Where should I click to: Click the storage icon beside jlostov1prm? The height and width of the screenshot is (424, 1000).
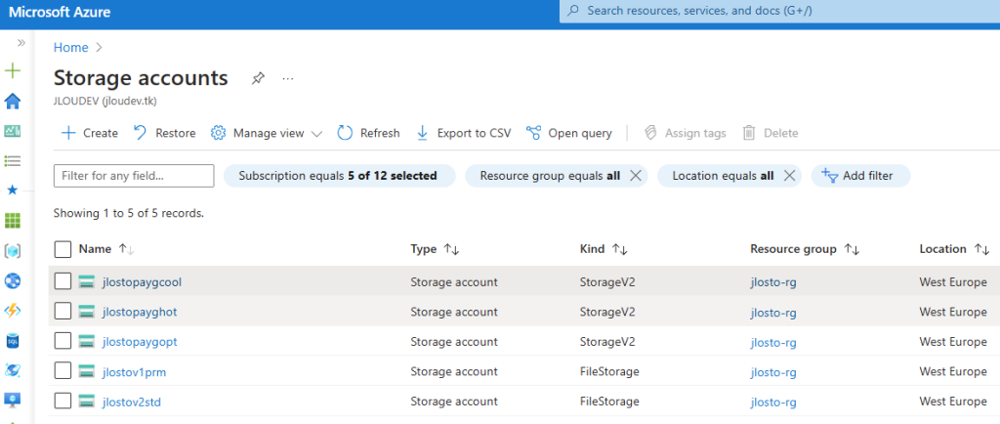pos(87,371)
